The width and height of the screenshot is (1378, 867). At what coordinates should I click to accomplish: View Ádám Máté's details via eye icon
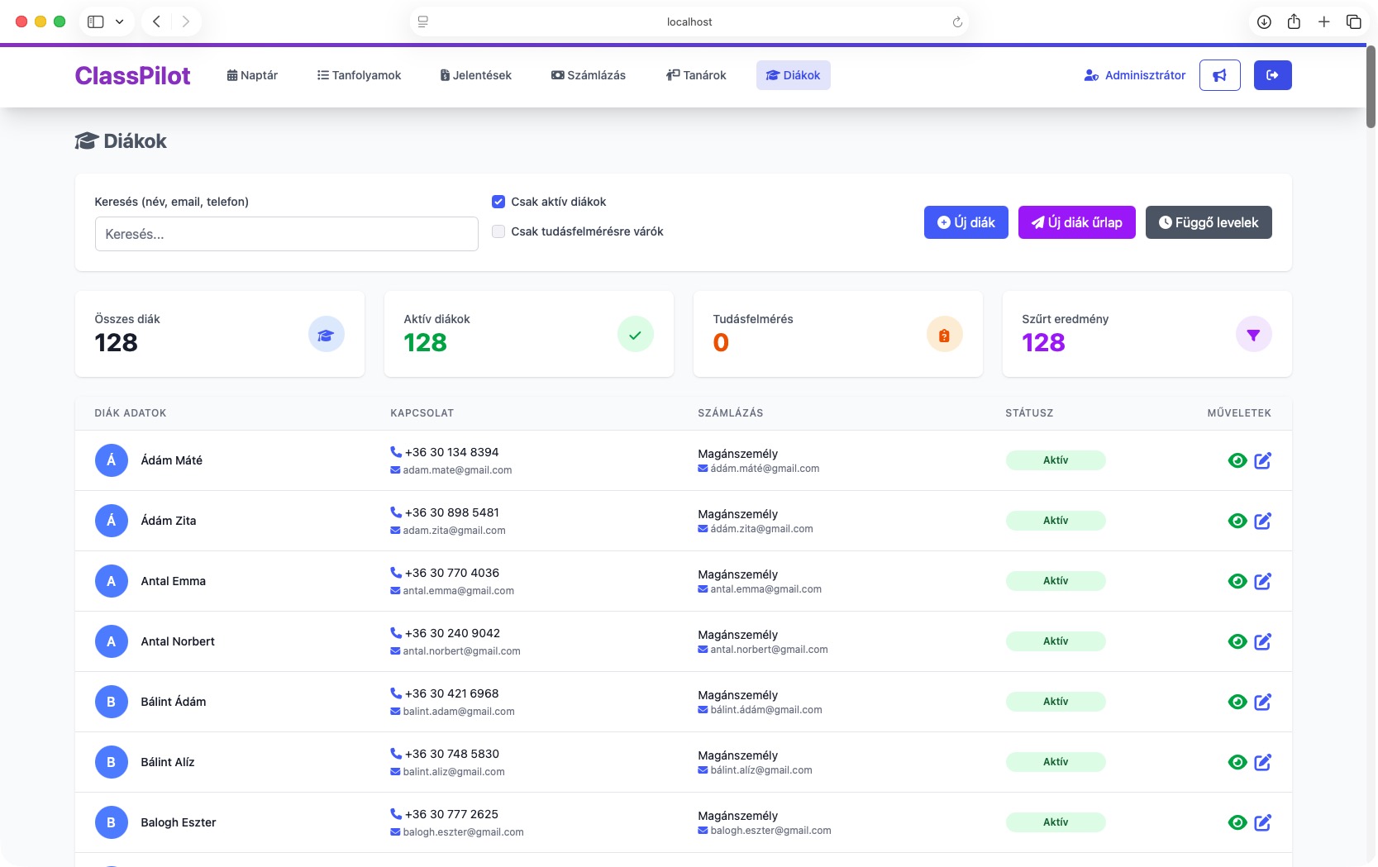1237,460
